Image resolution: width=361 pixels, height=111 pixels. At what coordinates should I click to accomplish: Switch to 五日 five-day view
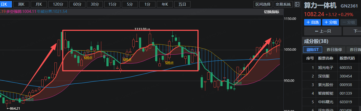(x=182, y=4)
